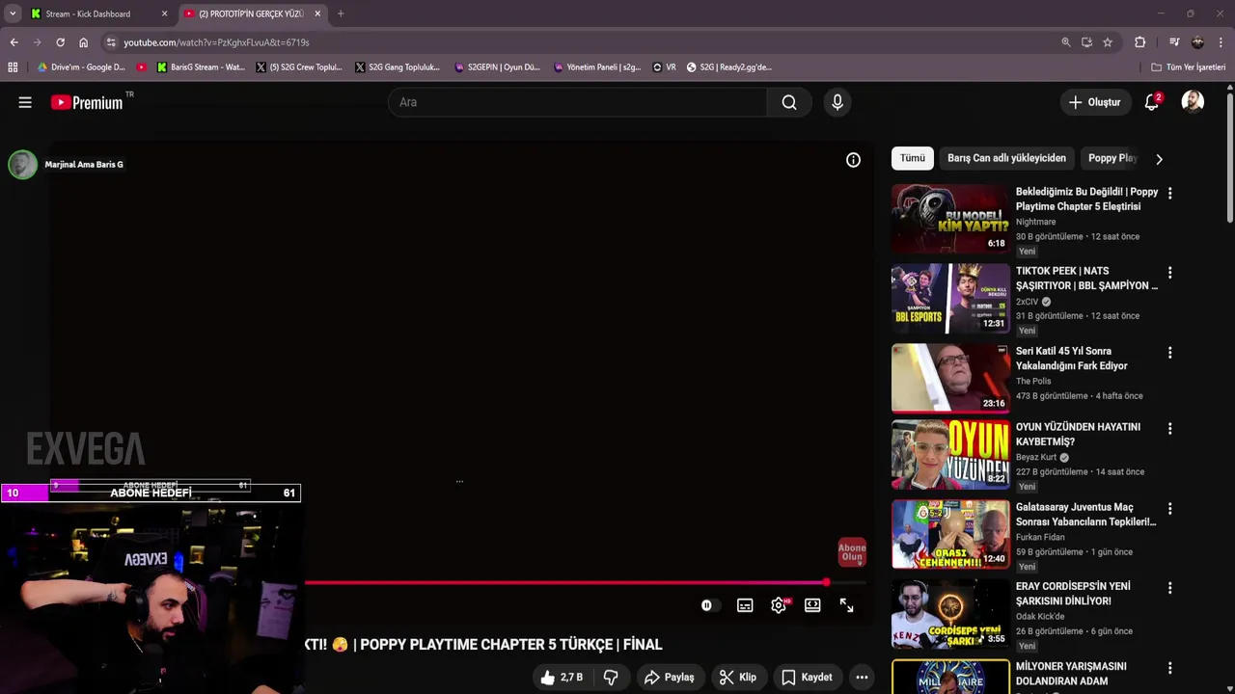The width and height of the screenshot is (1235, 694).
Task: Open the Beklediğimiz Bu Değildi thumbnail
Action: pos(950,219)
